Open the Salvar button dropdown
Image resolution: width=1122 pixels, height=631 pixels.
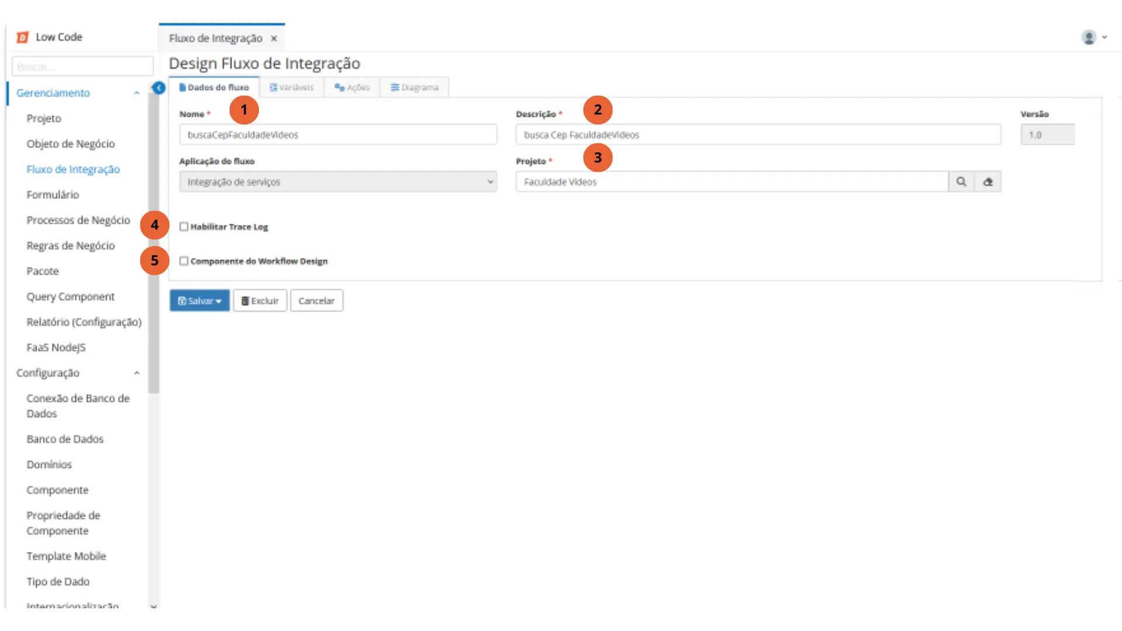[x=219, y=301]
